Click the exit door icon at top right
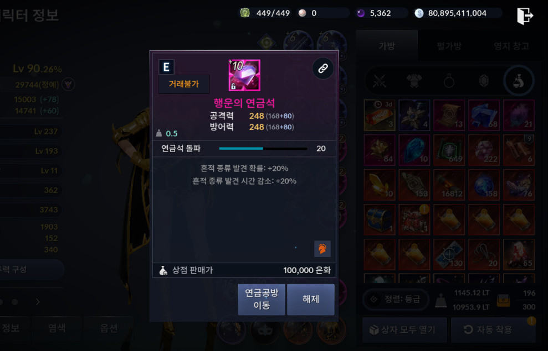 (525, 15)
